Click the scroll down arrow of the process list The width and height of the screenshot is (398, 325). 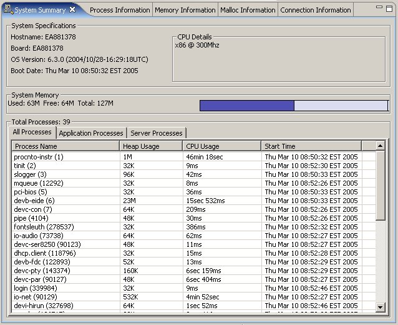[x=381, y=307]
